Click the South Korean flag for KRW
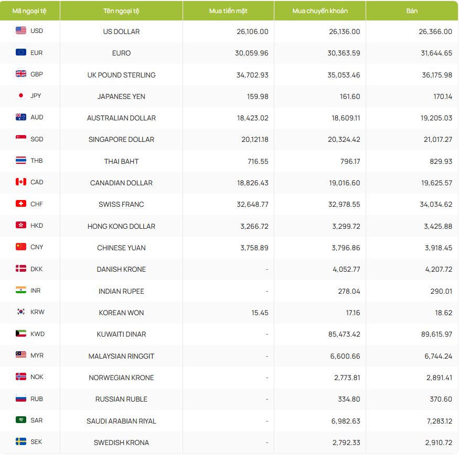 click(x=21, y=312)
